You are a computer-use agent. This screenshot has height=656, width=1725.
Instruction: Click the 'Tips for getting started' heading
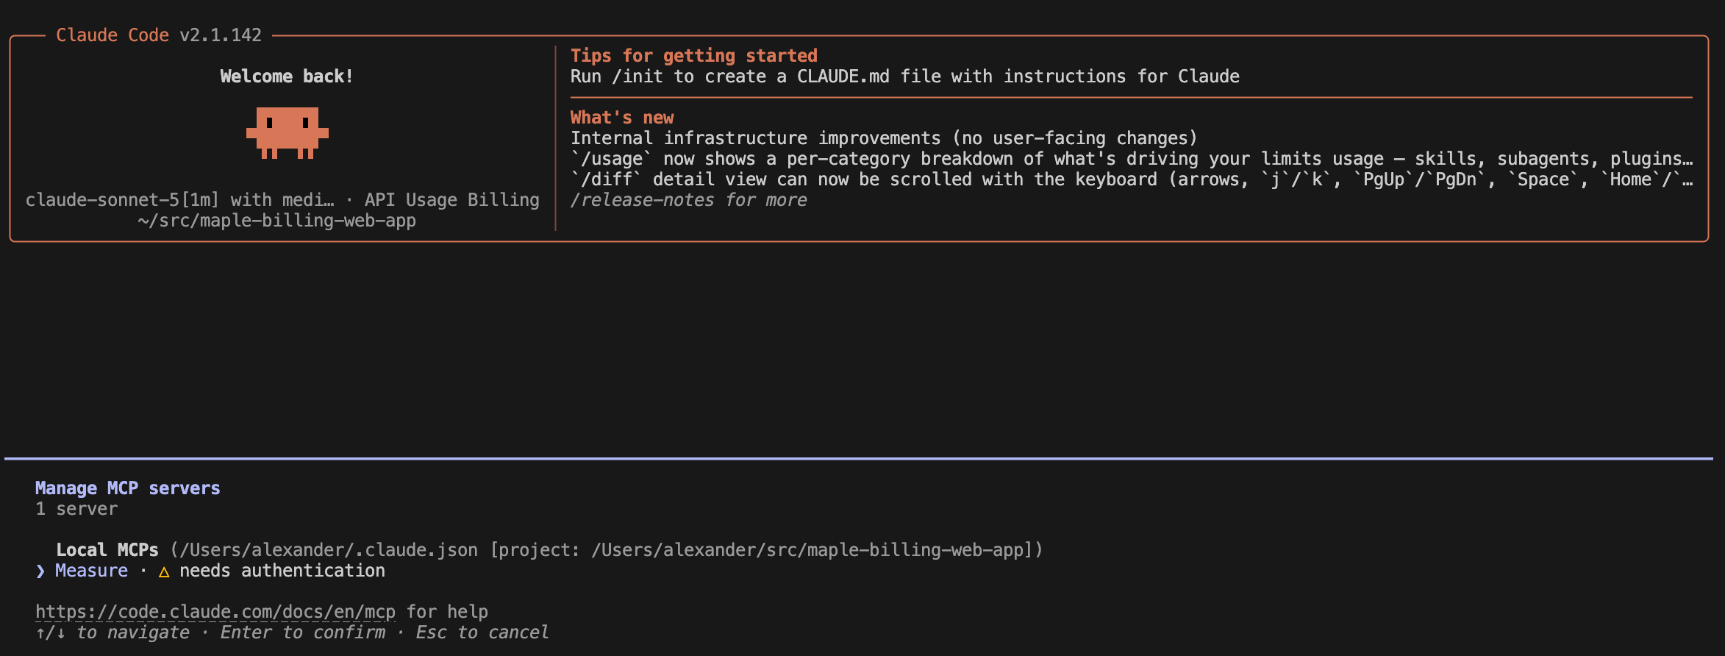694,56
